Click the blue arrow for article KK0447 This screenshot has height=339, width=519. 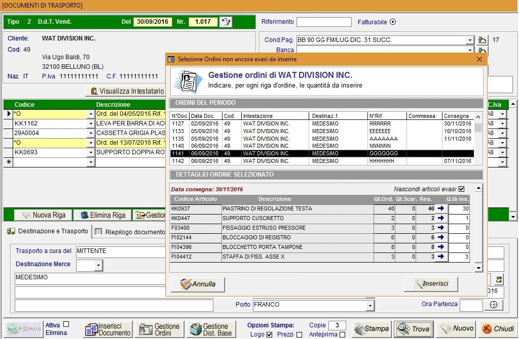440,218
